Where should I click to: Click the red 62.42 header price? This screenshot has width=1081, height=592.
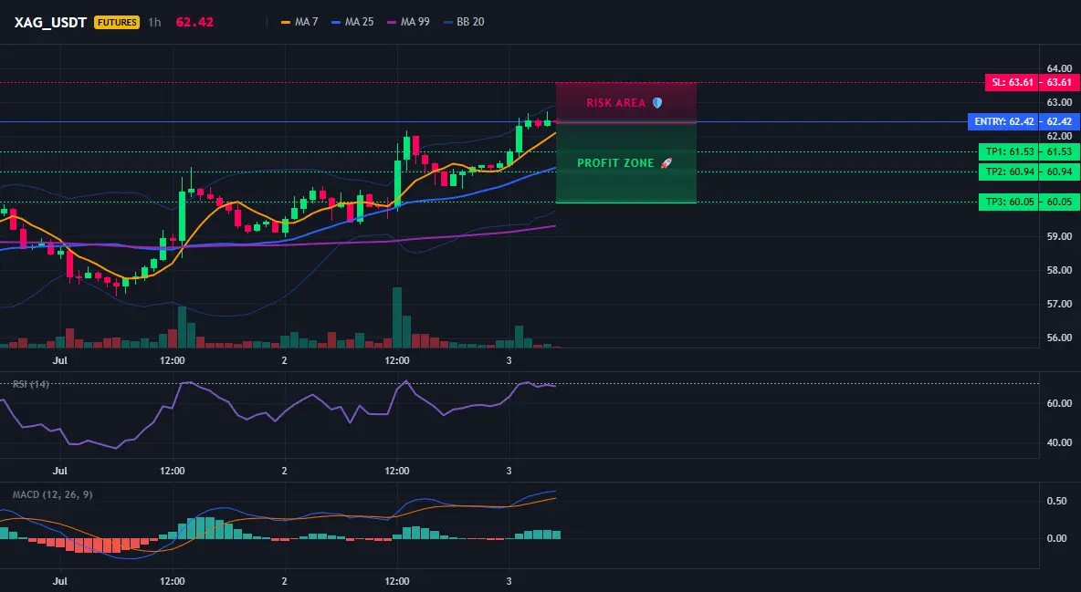pyautogui.click(x=194, y=22)
